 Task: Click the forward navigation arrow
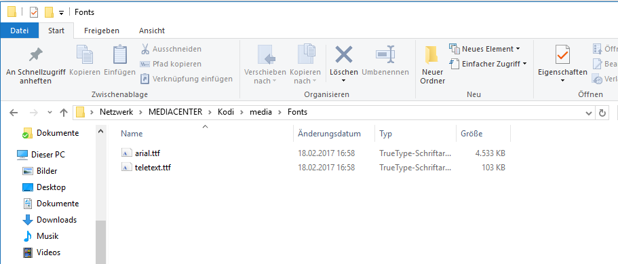[x=33, y=113]
